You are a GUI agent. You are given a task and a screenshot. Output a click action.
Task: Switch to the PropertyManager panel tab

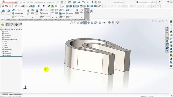tap(7, 25)
